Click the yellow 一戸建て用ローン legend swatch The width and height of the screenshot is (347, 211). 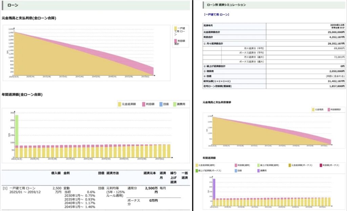(175, 28)
